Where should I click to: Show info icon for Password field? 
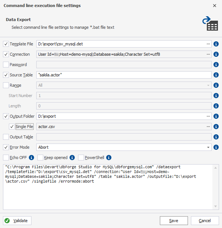[216, 65]
